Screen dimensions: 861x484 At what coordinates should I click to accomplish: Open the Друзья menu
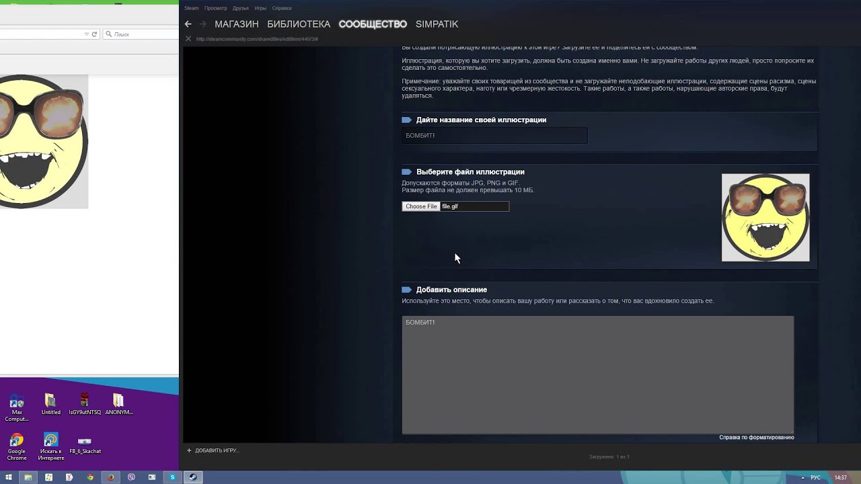coord(240,8)
